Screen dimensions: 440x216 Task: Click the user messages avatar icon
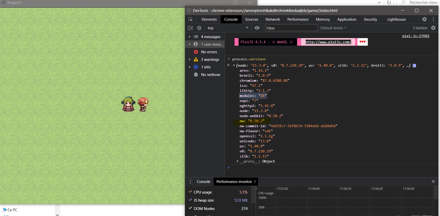tap(196, 44)
